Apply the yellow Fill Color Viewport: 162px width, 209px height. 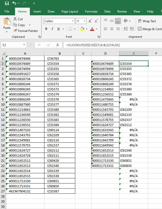[x=82, y=29]
